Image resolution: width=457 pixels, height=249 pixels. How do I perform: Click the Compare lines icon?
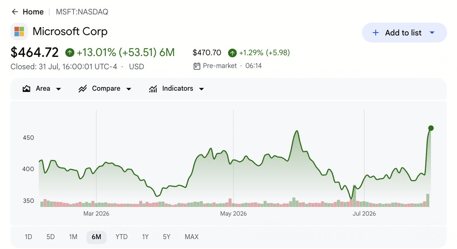tap(83, 89)
